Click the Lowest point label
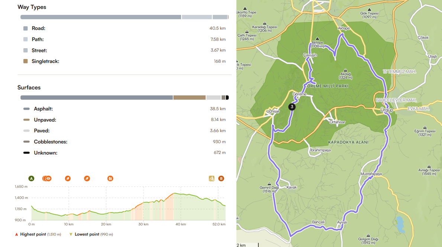Image resolution: width=442 pixels, height=247 pixels. point(87,234)
